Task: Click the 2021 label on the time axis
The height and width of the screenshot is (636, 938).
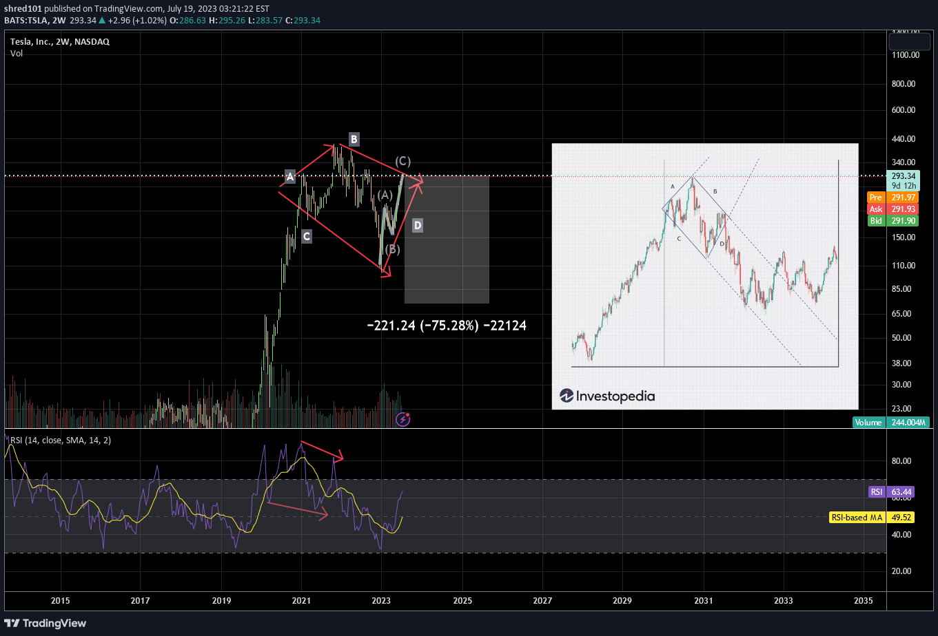Action: coord(302,600)
